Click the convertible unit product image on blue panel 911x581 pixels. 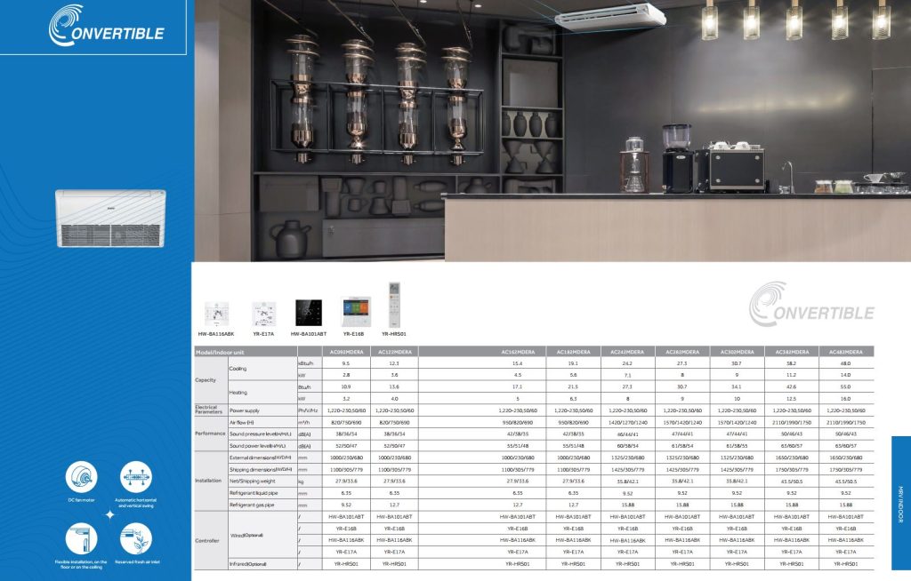click(110, 218)
